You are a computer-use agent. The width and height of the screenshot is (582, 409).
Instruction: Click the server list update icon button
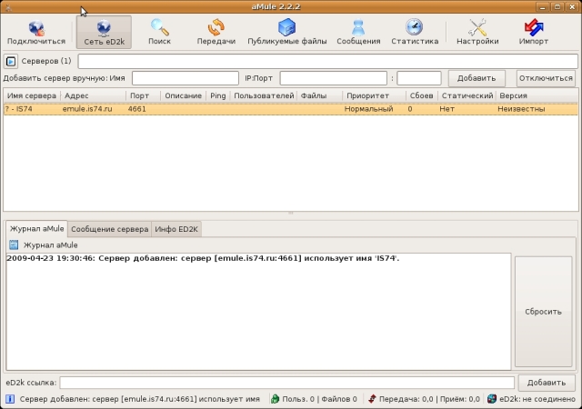pyautogui.click(x=11, y=62)
